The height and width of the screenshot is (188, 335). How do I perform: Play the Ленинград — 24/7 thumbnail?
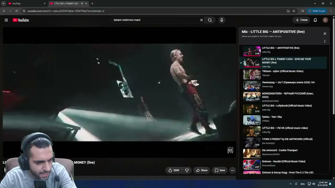pyautogui.click(x=252, y=86)
